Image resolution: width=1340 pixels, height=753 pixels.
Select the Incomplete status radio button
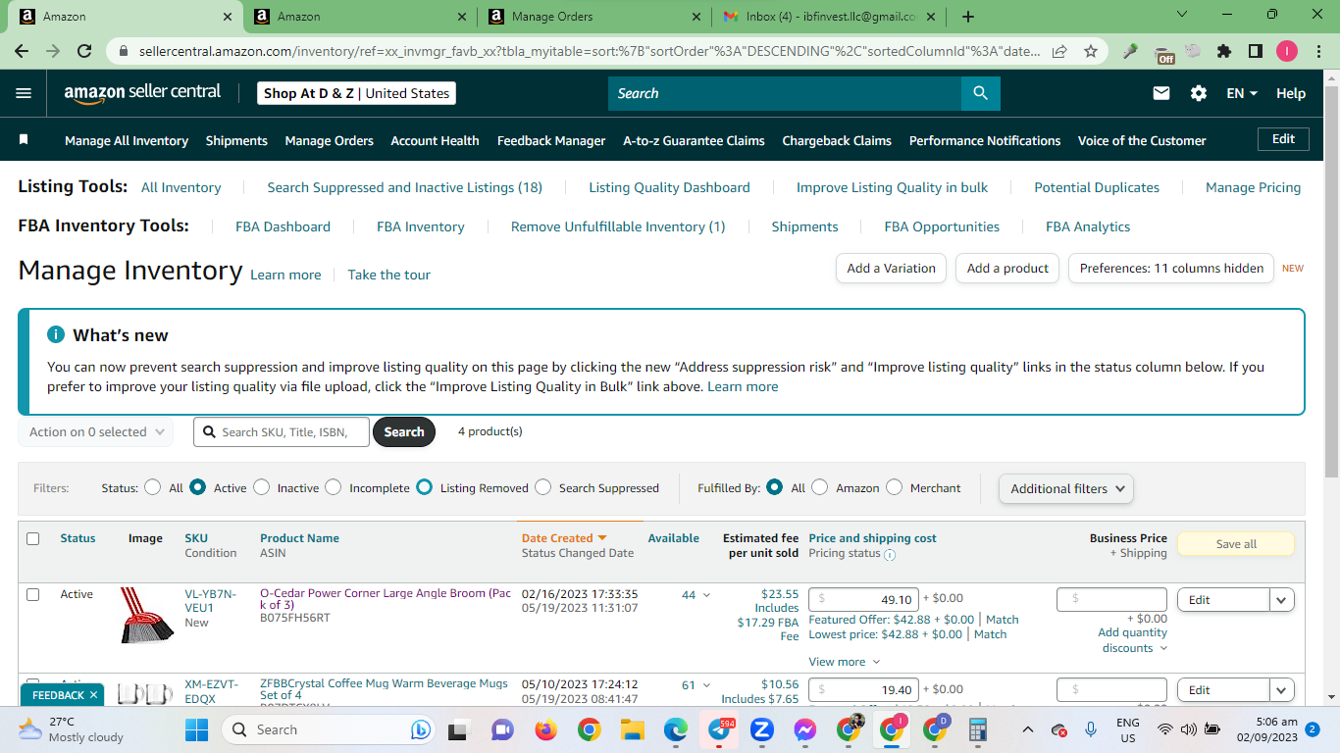click(x=334, y=487)
